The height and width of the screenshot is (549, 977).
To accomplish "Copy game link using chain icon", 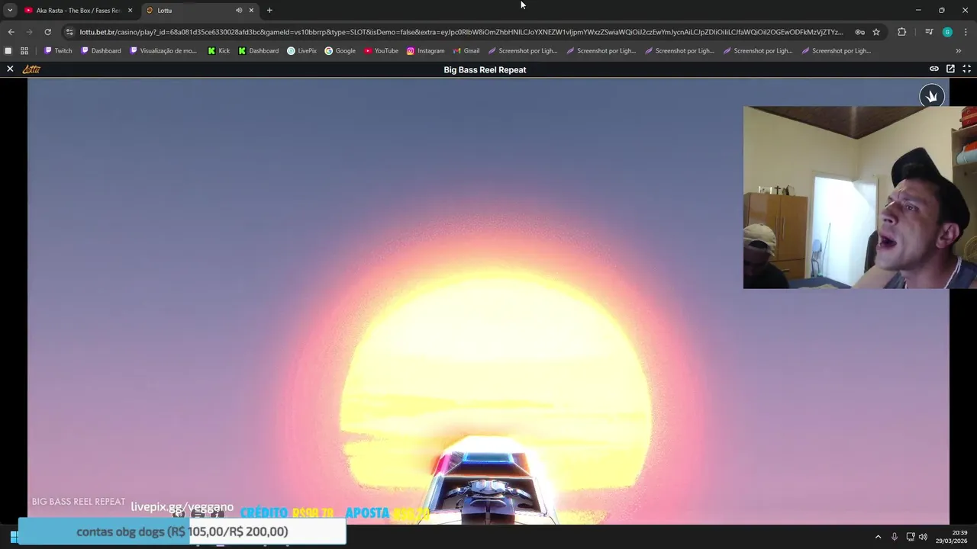I will 933,69.
